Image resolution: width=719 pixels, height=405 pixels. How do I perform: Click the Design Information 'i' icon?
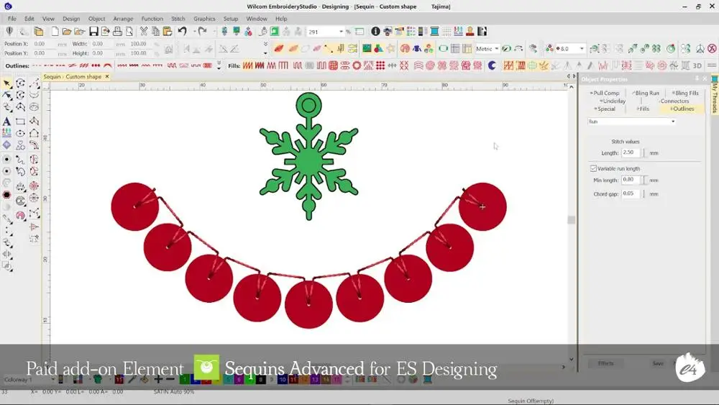pos(375,31)
